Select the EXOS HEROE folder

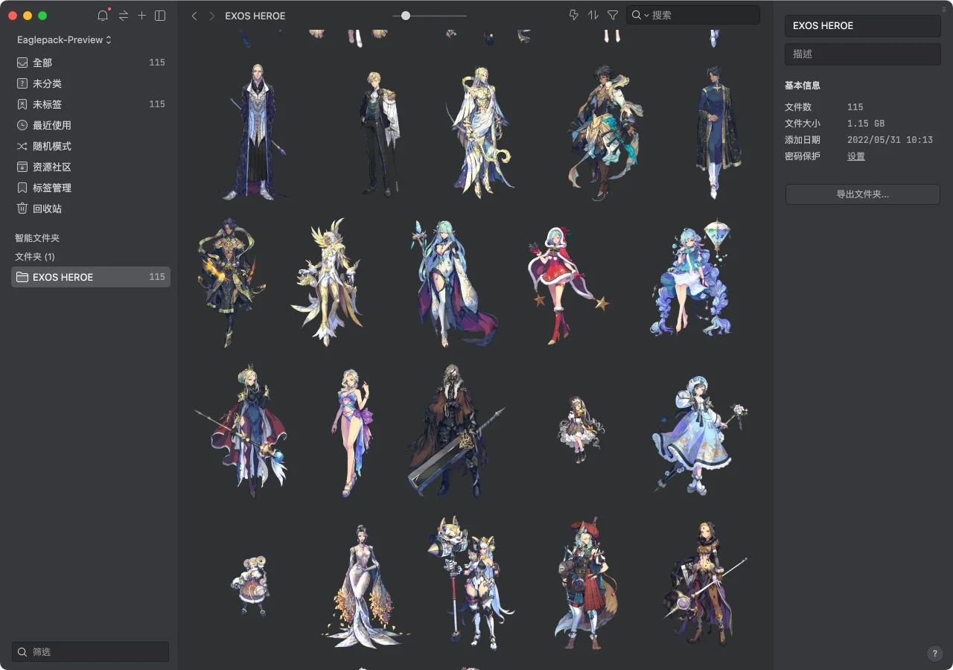pos(91,277)
